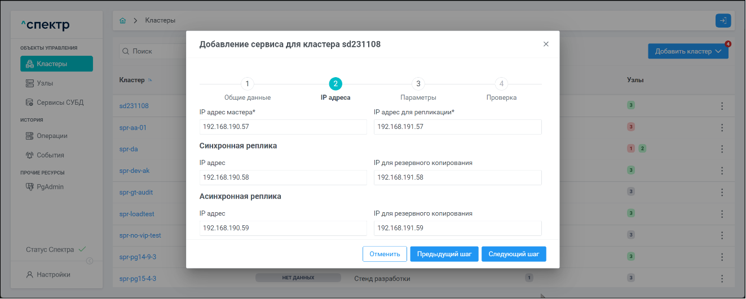Open the spr-pg15-4-3 cluster link
The height and width of the screenshot is (299, 746).
tap(138, 278)
